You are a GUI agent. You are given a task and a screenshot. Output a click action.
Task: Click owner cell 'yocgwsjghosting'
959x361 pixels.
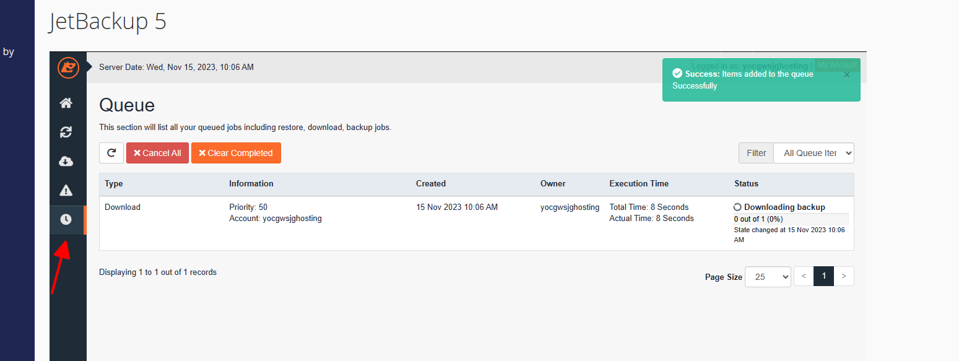click(570, 207)
